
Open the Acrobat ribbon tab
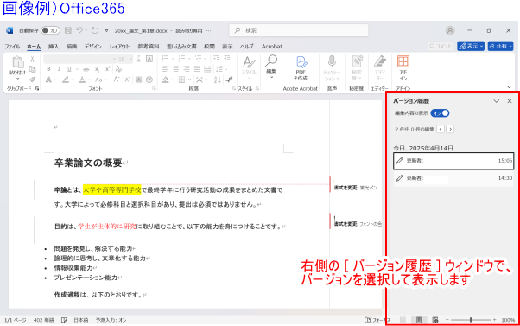click(x=271, y=47)
